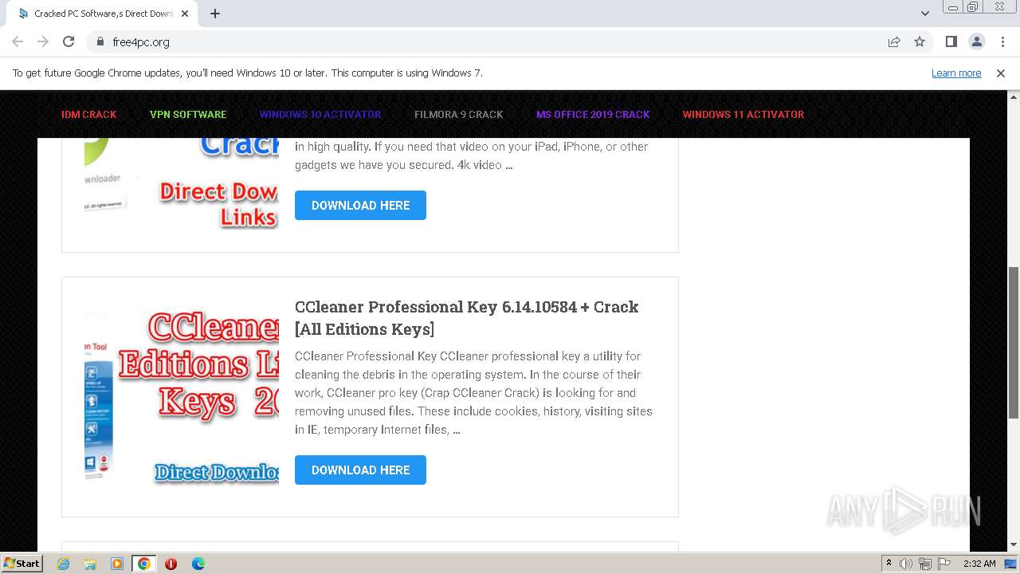Close the Cracked PC Software tab
This screenshot has height=574, width=1020.
pos(185,14)
